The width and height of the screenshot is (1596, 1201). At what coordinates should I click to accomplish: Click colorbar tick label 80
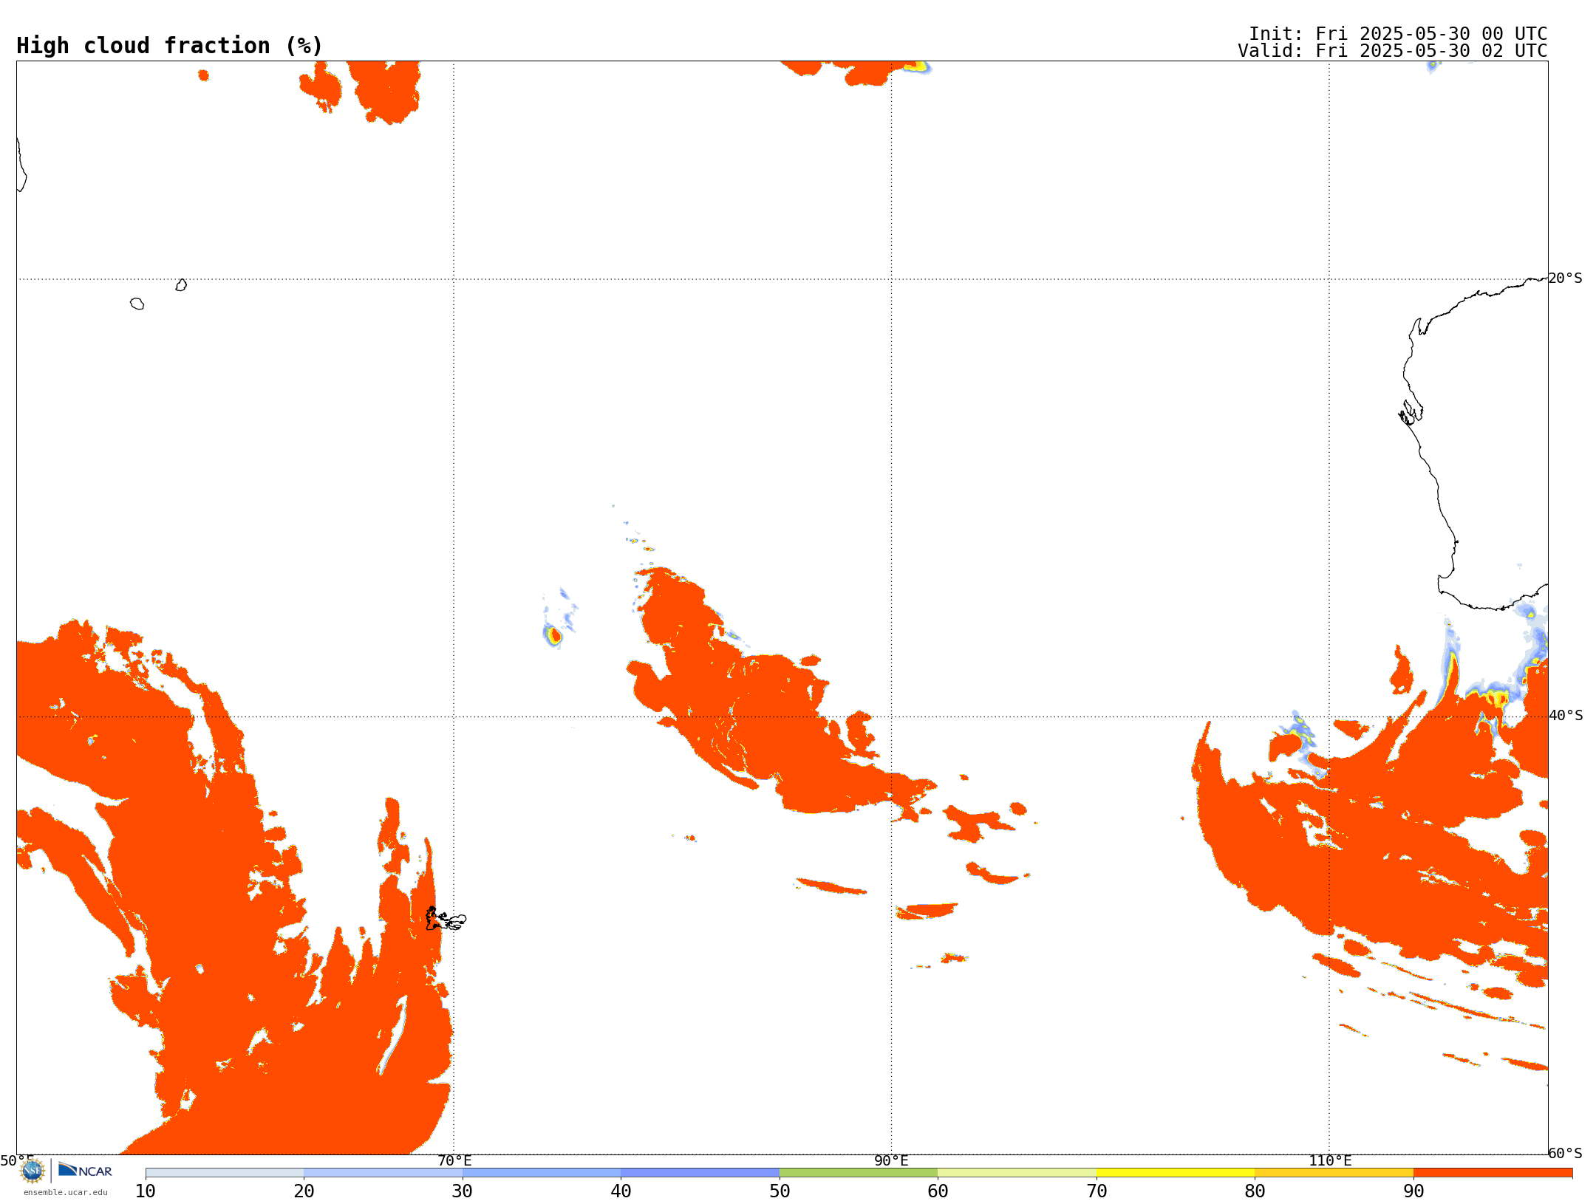pyautogui.click(x=1255, y=1191)
